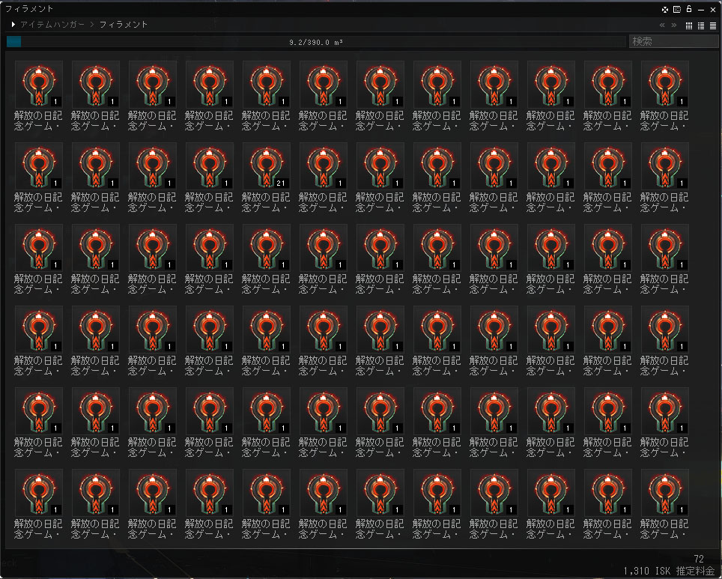Click the capacity bar showing 9.2/390.0 m³
The width and height of the screenshot is (722, 579).
pyautogui.click(x=316, y=42)
